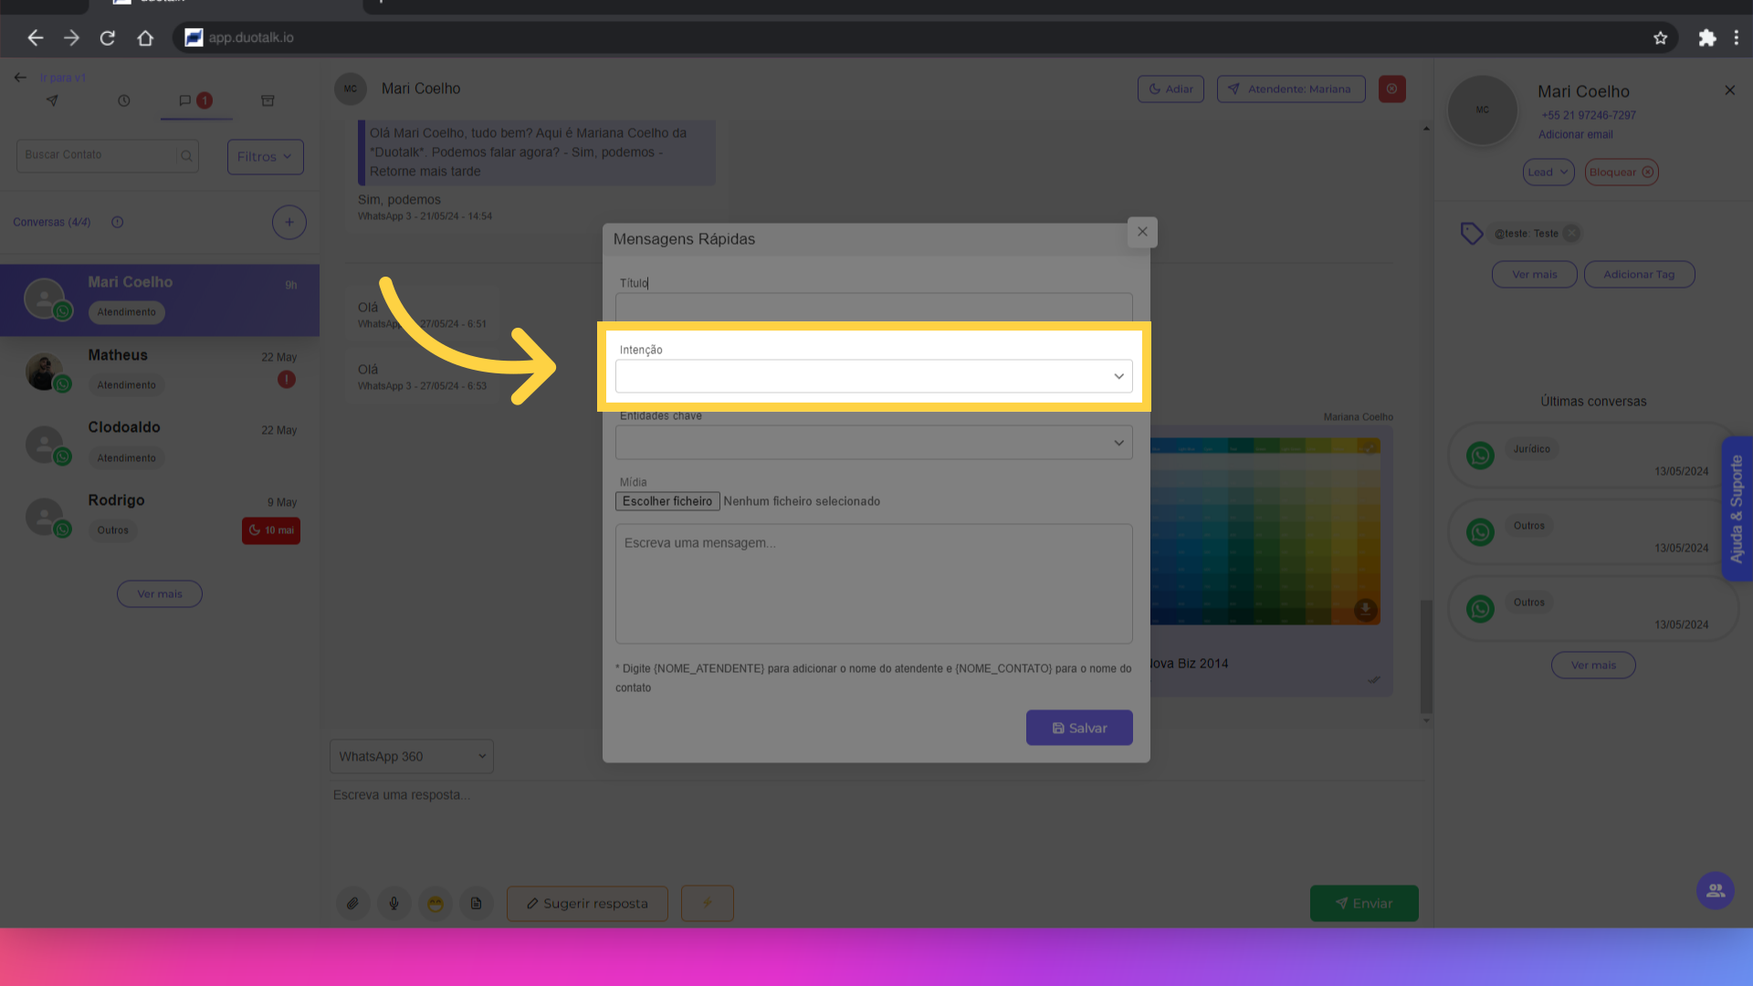
Task: Click the clock history tab icon
Action: (x=124, y=100)
